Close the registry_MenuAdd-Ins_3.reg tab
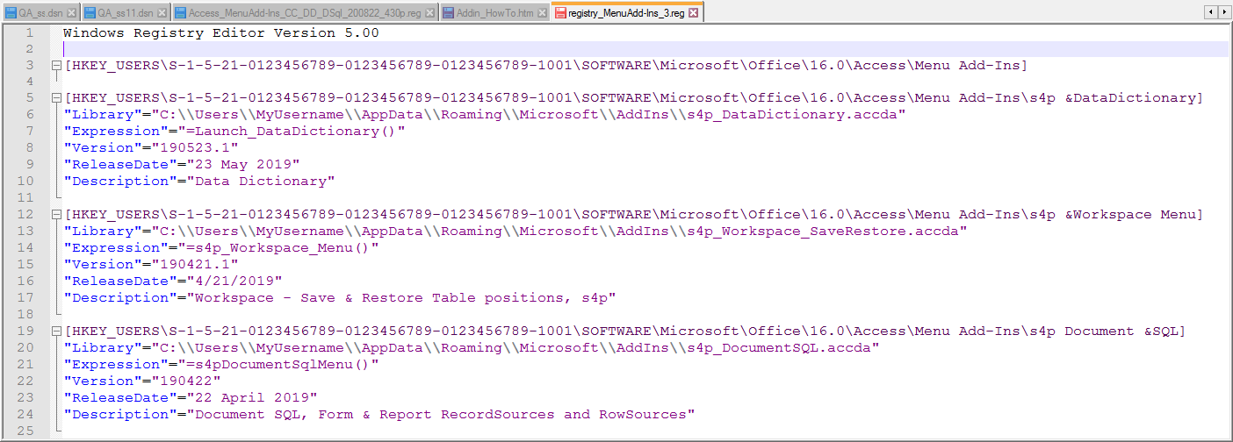This screenshot has width=1233, height=442. (694, 13)
